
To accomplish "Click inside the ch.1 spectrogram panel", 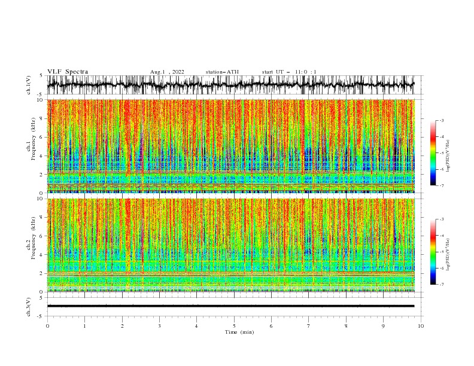I will tap(230, 146).
